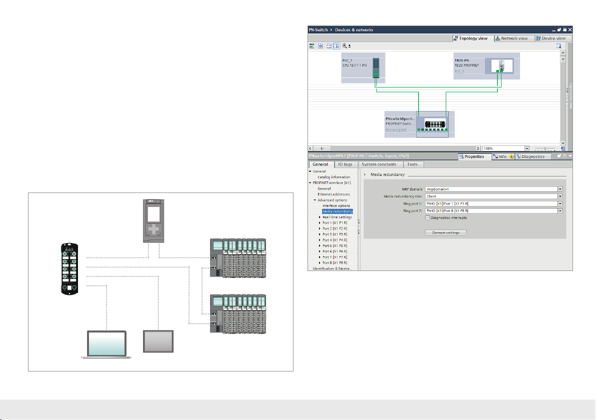596x420 pixels.
Task: Open the Diagnostics tab in inspector
Action: tap(533, 156)
